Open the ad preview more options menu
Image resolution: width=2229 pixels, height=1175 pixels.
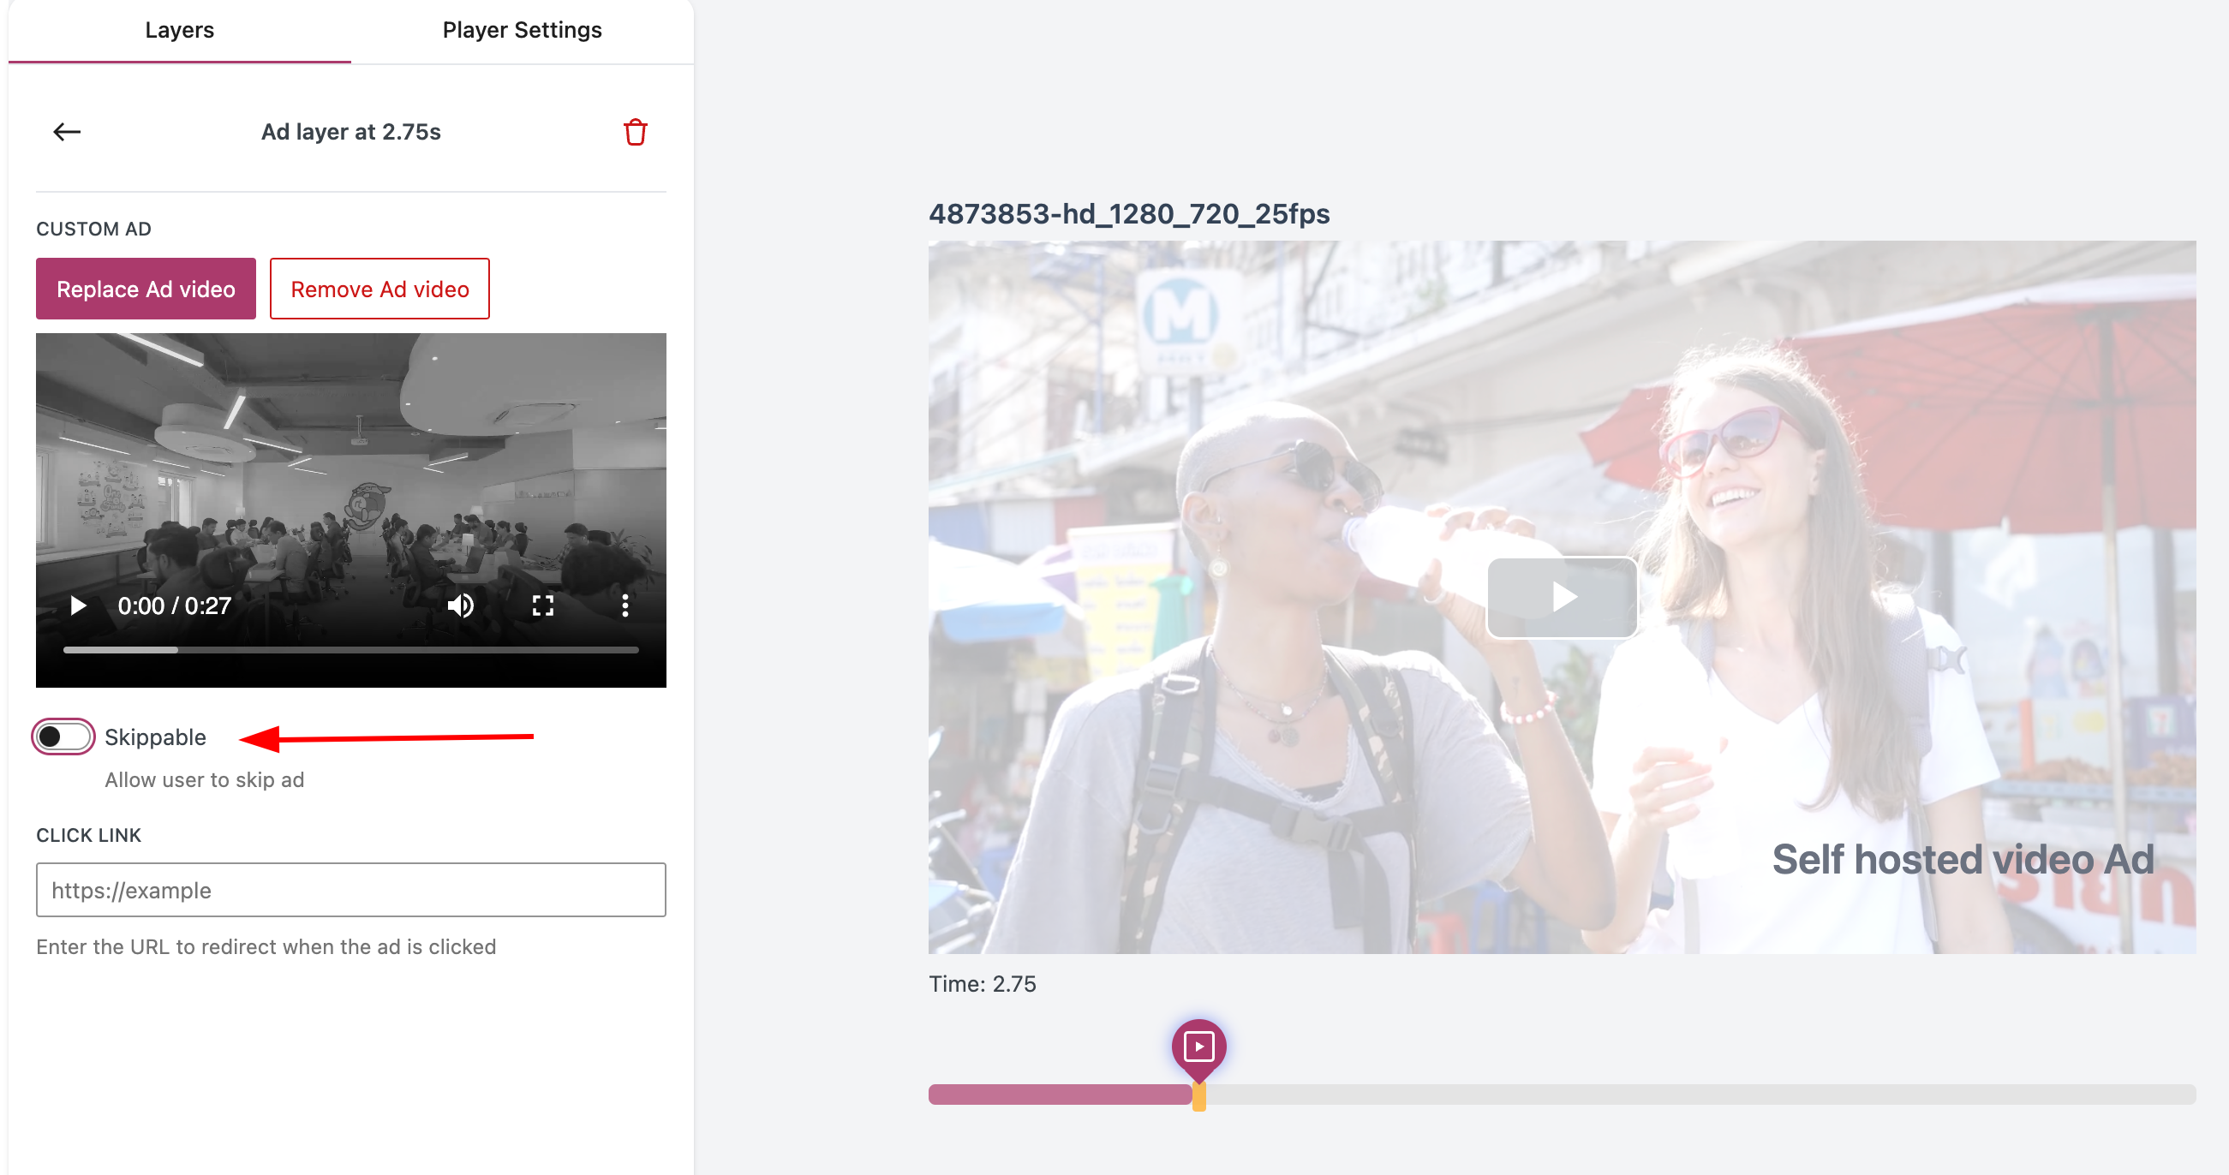tap(624, 605)
